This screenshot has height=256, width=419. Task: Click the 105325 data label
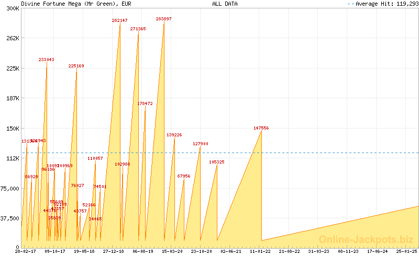coord(216,162)
